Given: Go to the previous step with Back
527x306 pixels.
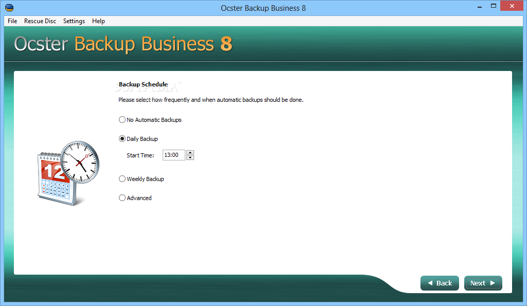Looking at the screenshot, I should coord(440,283).
